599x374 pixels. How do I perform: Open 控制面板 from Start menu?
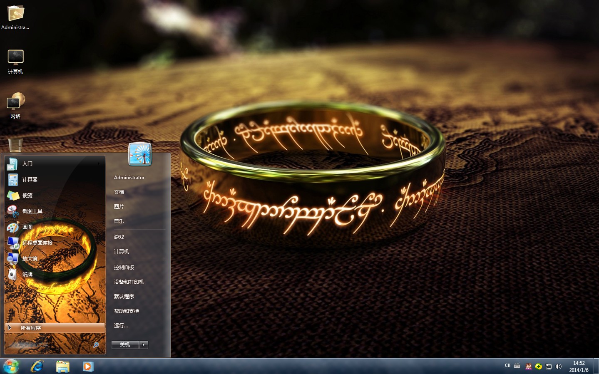[124, 267]
